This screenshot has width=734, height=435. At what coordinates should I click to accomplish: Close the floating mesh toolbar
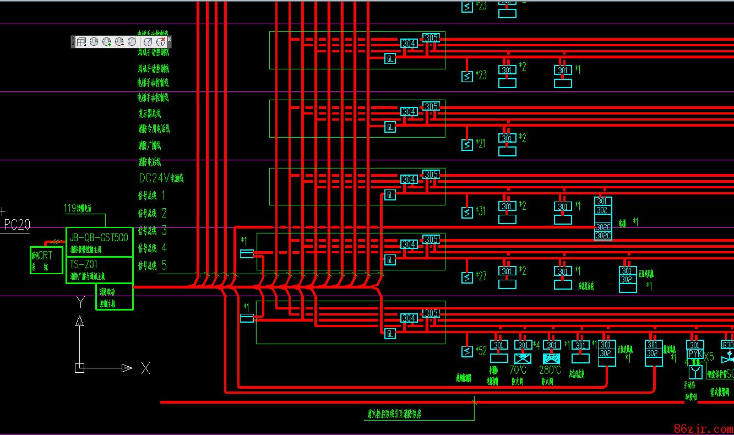[169, 39]
